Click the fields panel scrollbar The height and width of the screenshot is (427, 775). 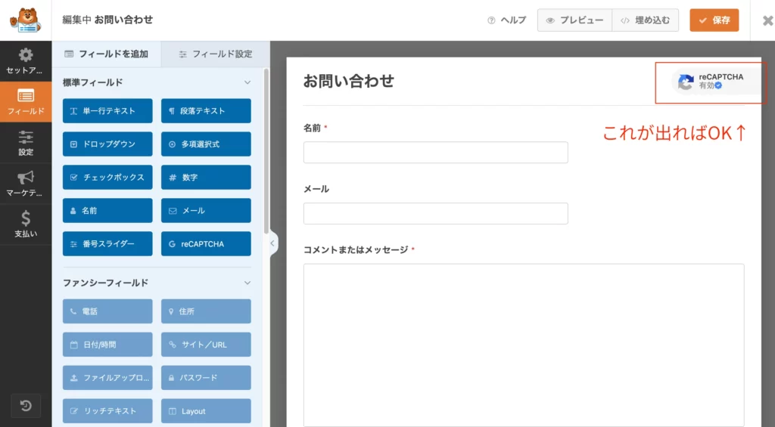pos(266,150)
